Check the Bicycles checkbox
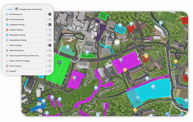This screenshot has width=193, height=122. [x=50, y=71]
